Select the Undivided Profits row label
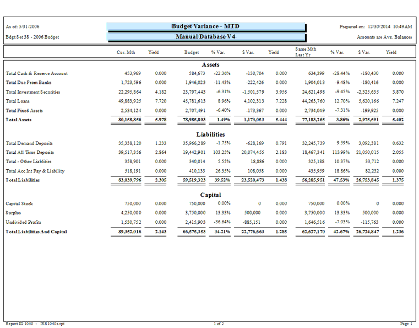The image size is (419, 328). click(22, 222)
